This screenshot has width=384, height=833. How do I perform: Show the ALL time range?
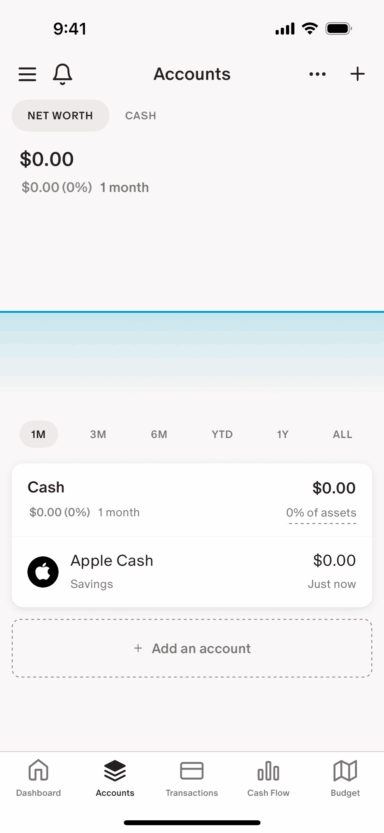[x=342, y=434]
